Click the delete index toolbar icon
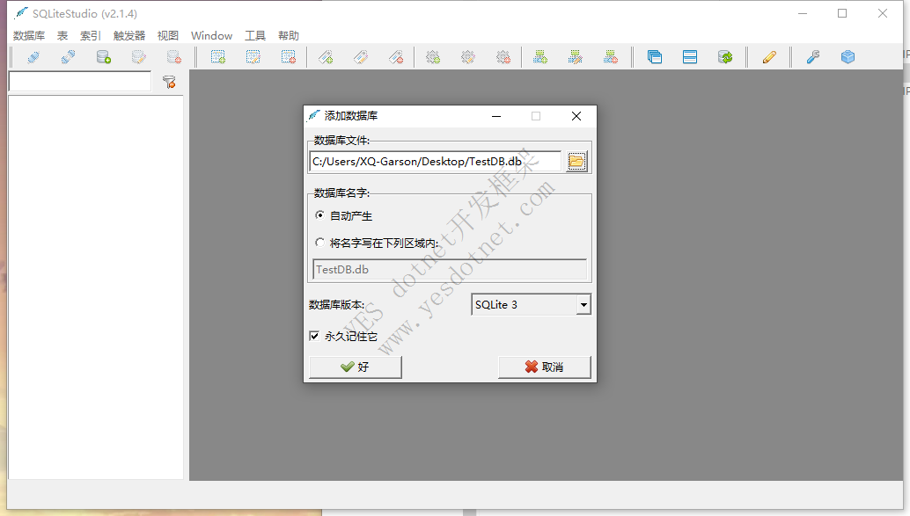Image resolution: width=910 pixels, height=516 pixels. [396, 57]
